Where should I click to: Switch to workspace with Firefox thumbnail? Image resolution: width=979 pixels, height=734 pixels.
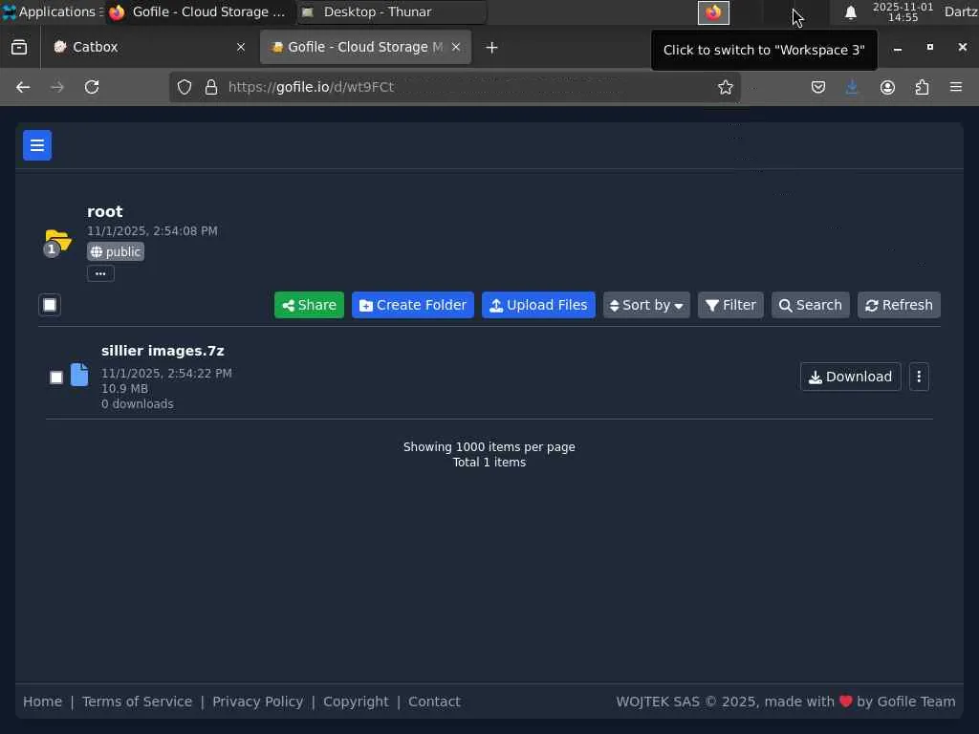tap(713, 12)
